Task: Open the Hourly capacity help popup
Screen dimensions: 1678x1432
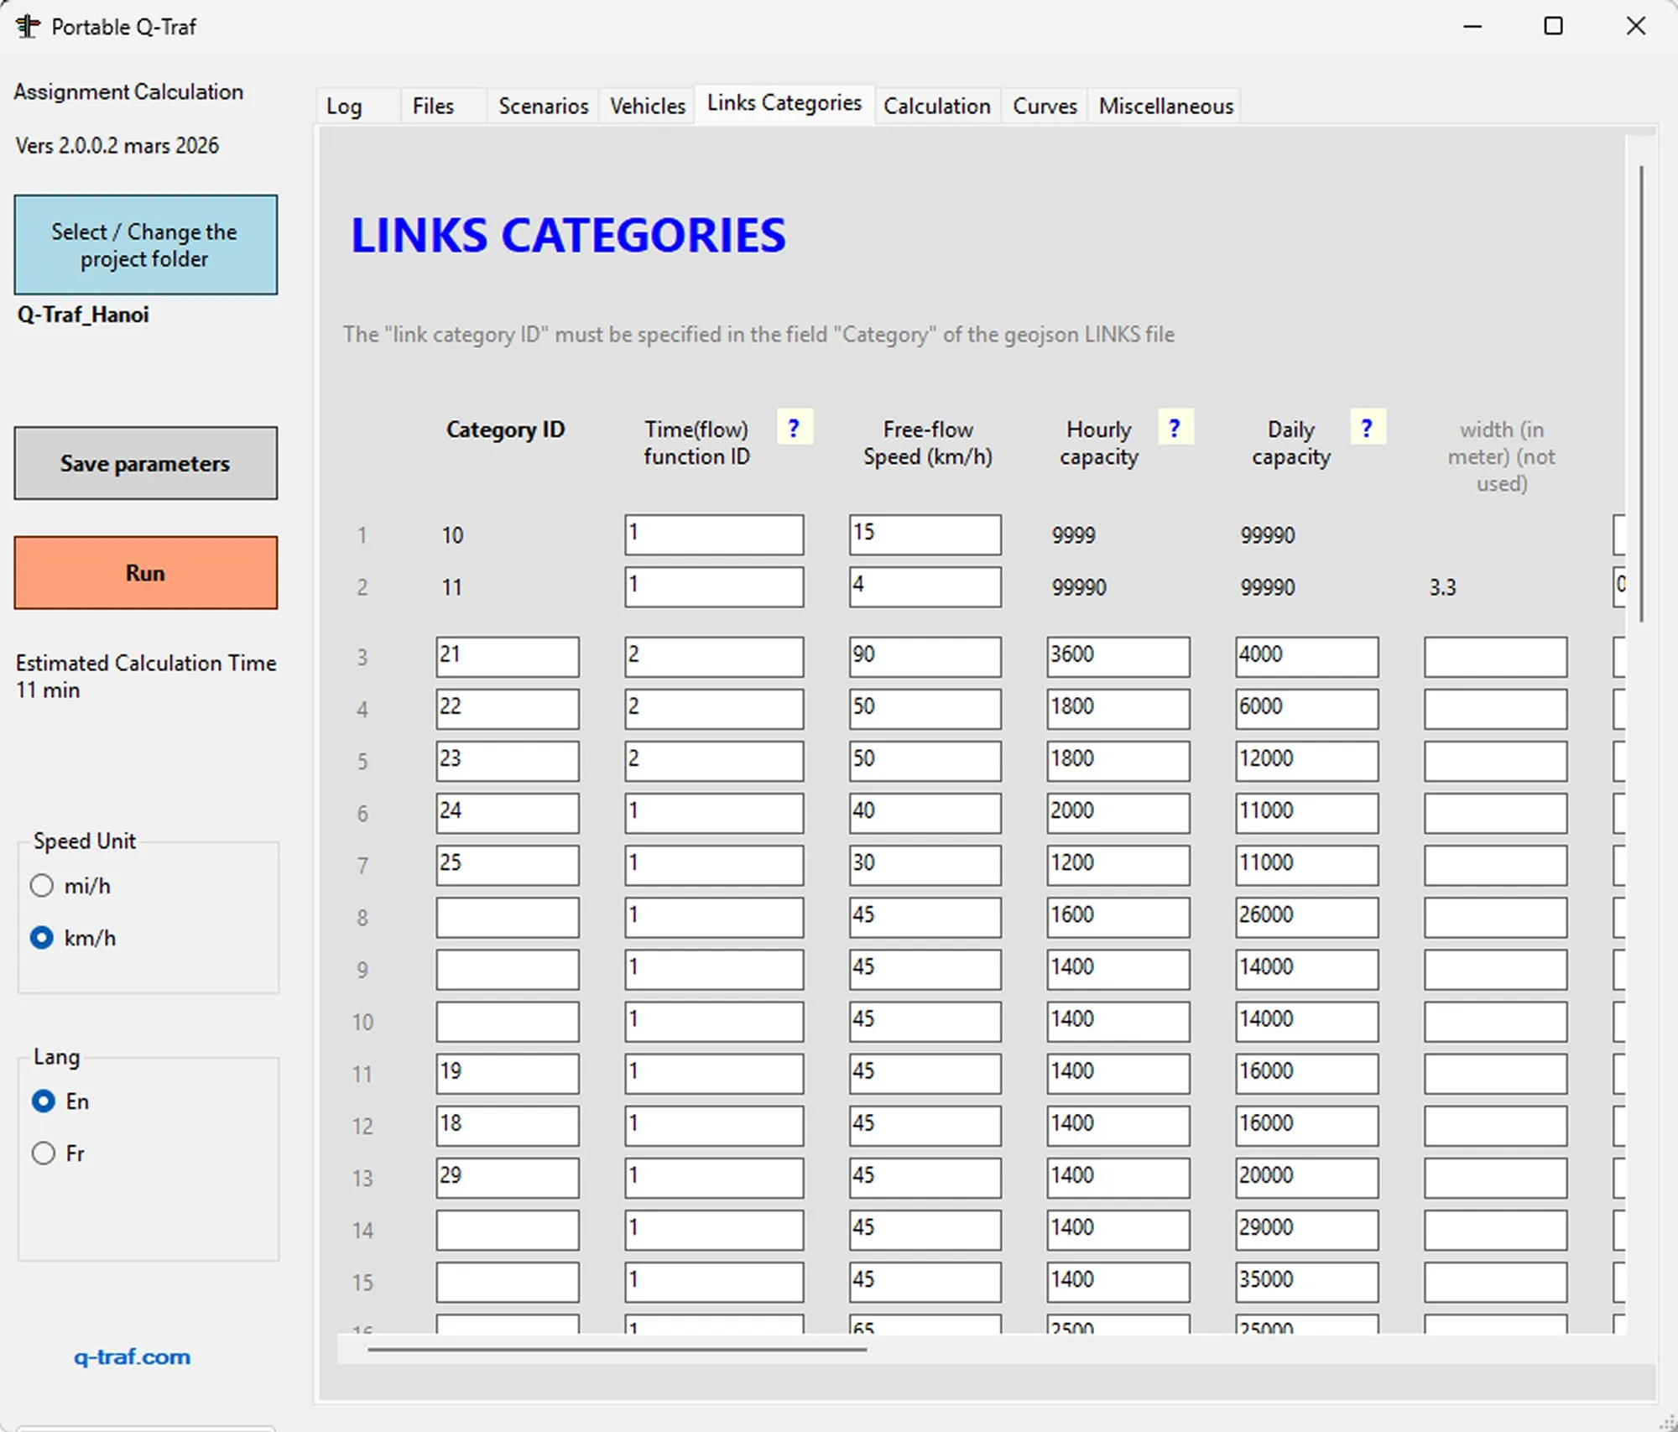Action: coord(1175,427)
